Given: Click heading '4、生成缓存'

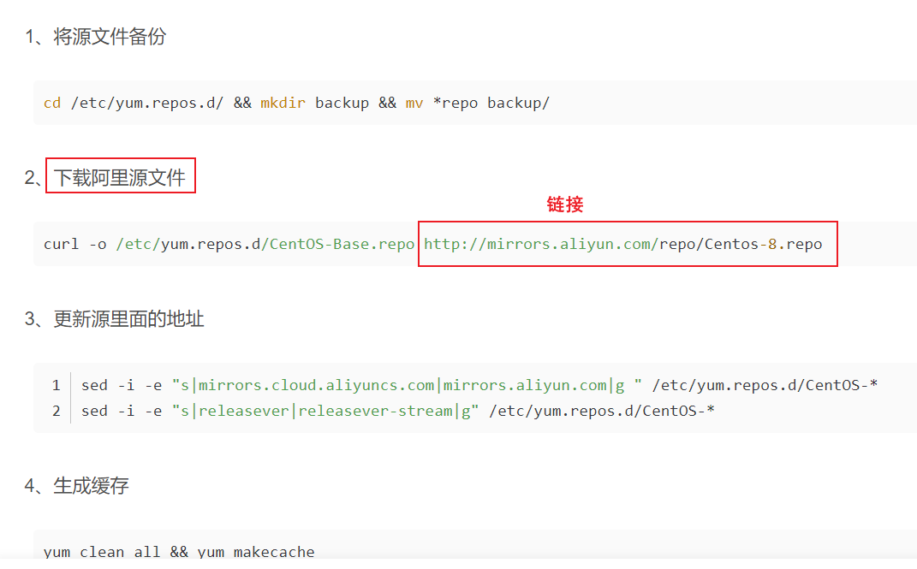Looking at the screenshot, I should [x=76, y=485].
